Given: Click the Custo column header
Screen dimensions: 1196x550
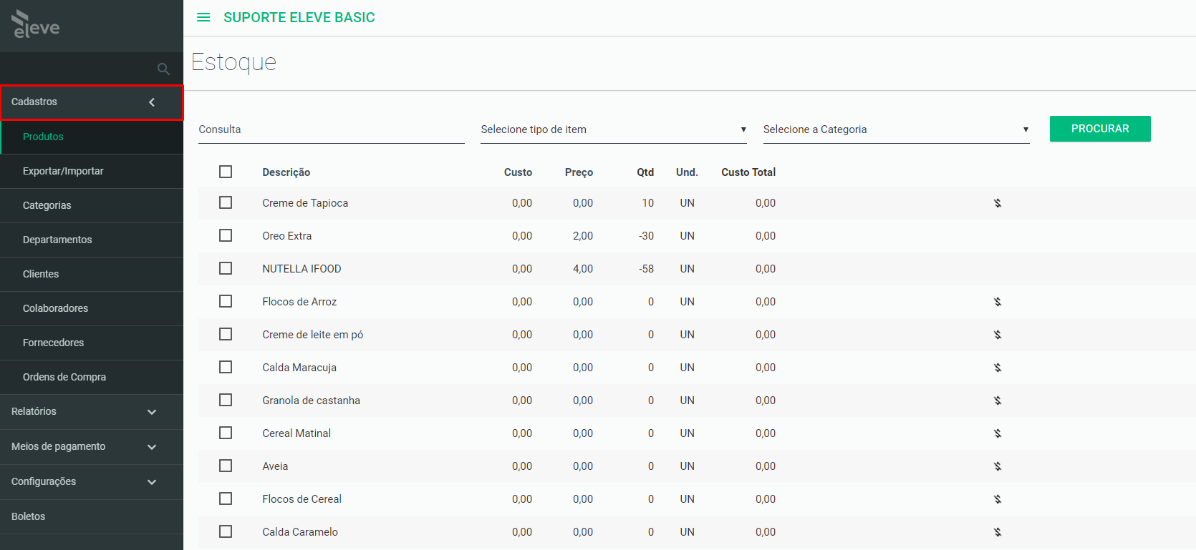Looking at the screenshot, I should (518, 172).
